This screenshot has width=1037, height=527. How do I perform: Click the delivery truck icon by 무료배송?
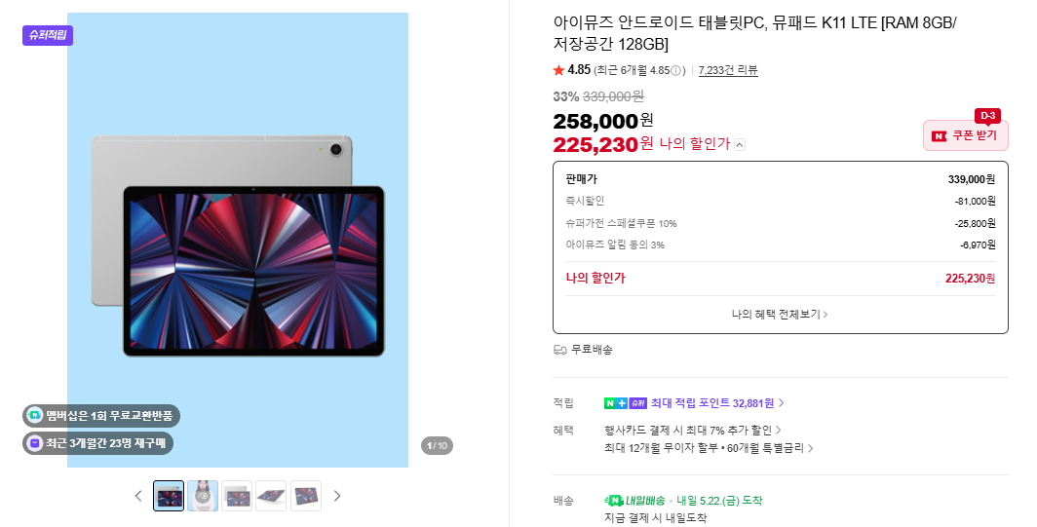point(560,350)
